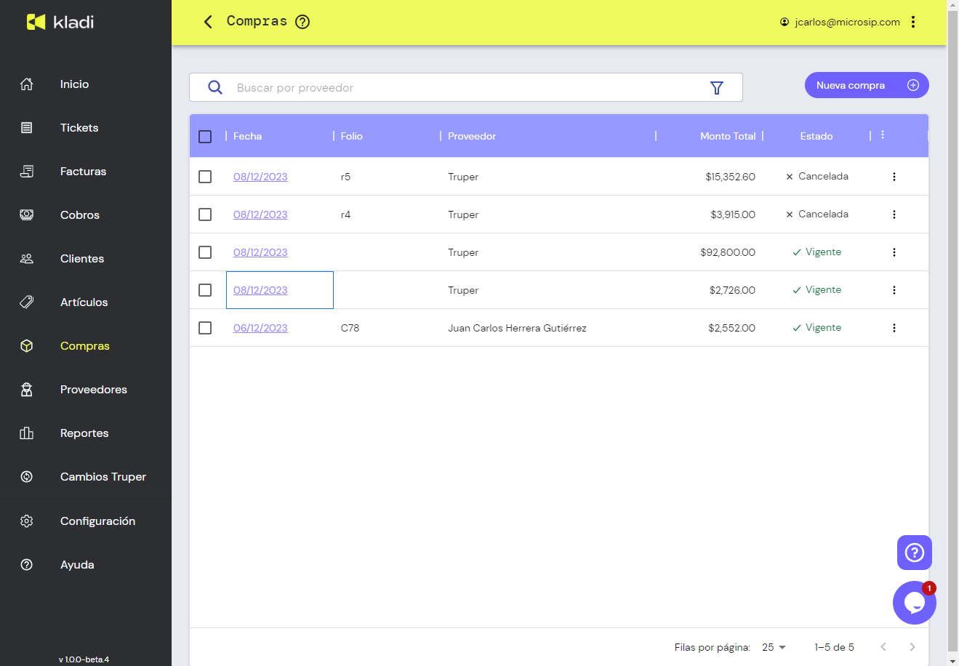Select the checkbox for folio C78 row
Image resolution: width=959 pixels, height=666 pixels.
[205, 328]
